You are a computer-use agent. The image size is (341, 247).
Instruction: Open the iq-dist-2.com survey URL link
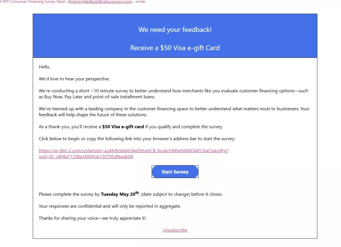point(133,151)
